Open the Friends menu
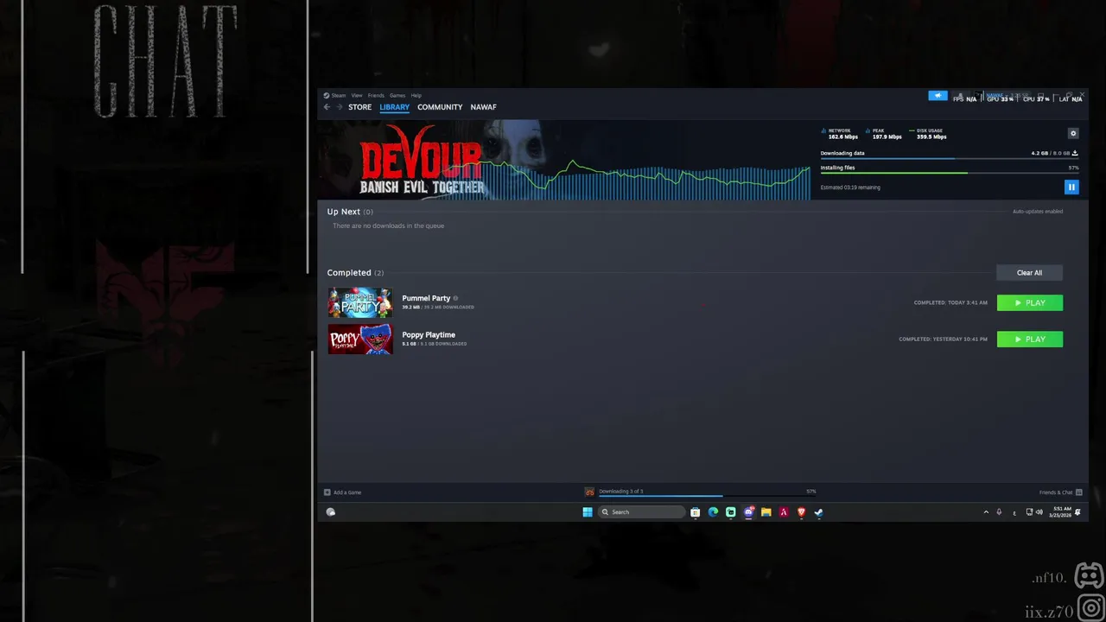Viewport: 1106px width, 622px height. [376, 95]
